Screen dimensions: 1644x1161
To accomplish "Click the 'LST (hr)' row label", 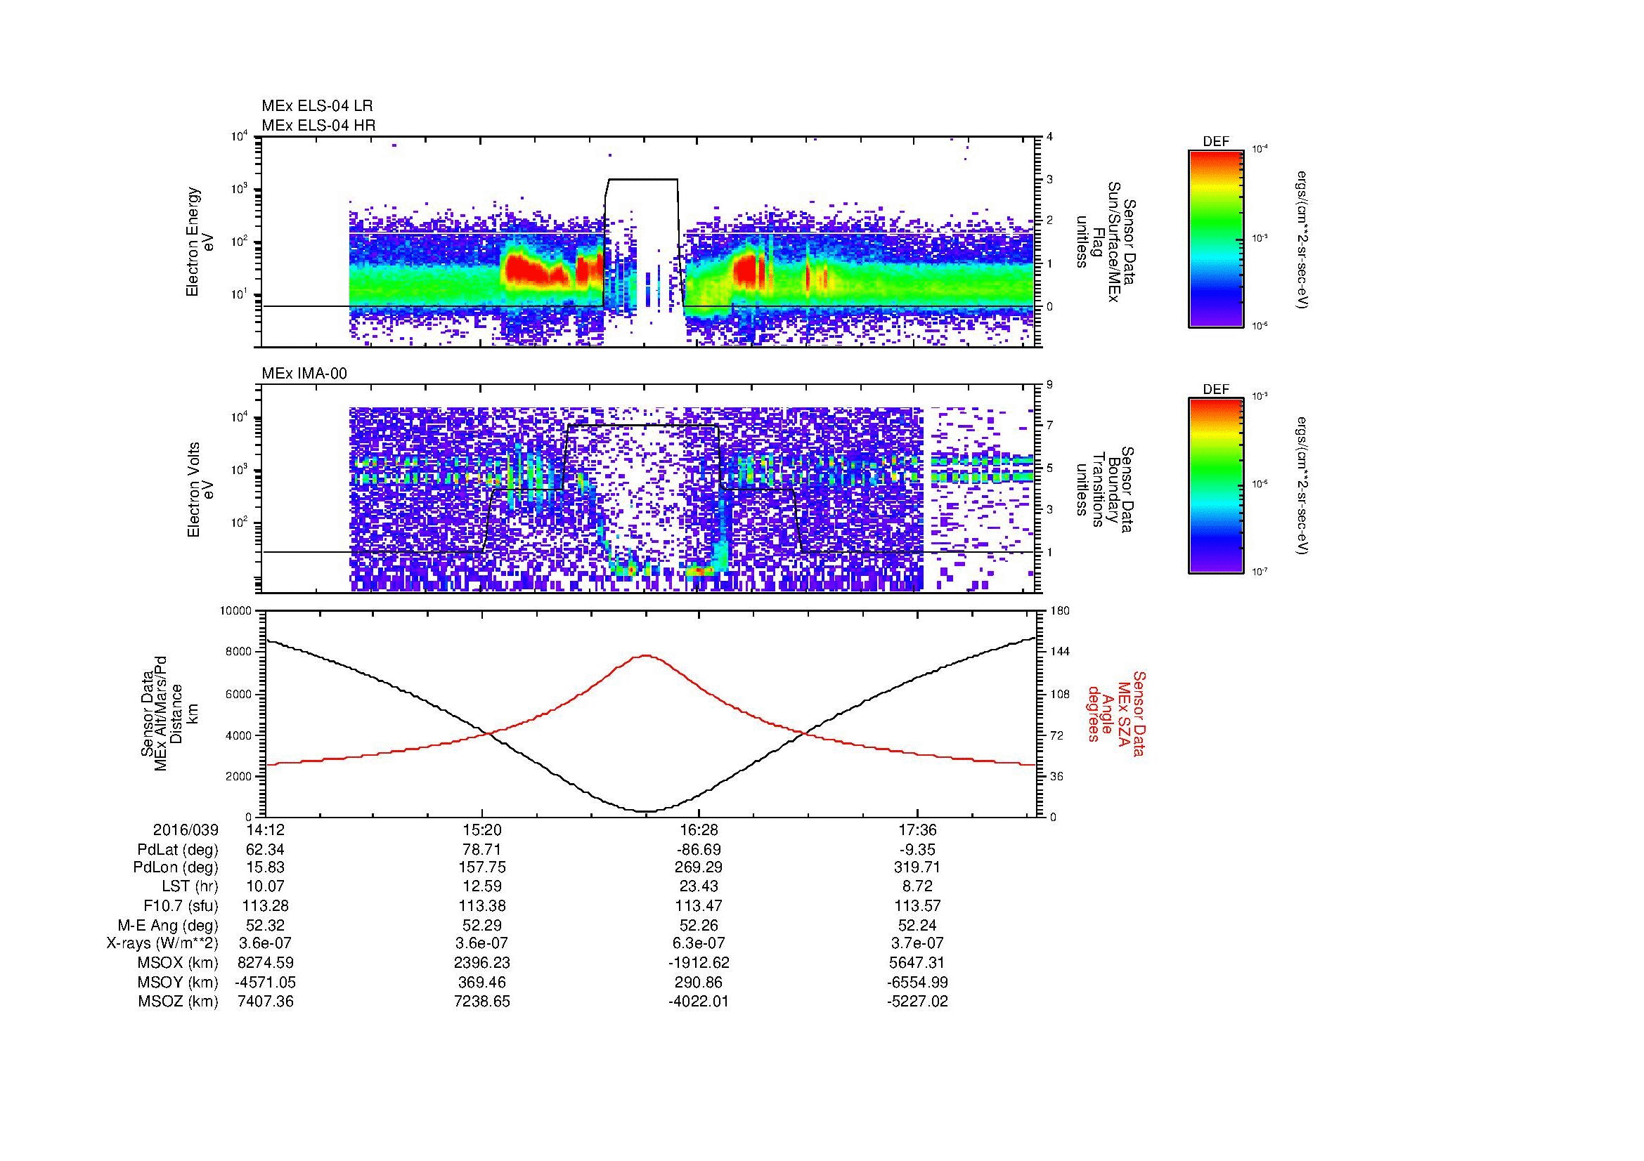I will click(190, 887).
